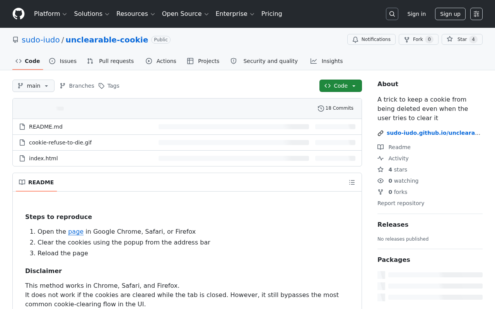Expand the Resources menu
Image resolution: width=495 pixels, height=309 pixels.
135,14
